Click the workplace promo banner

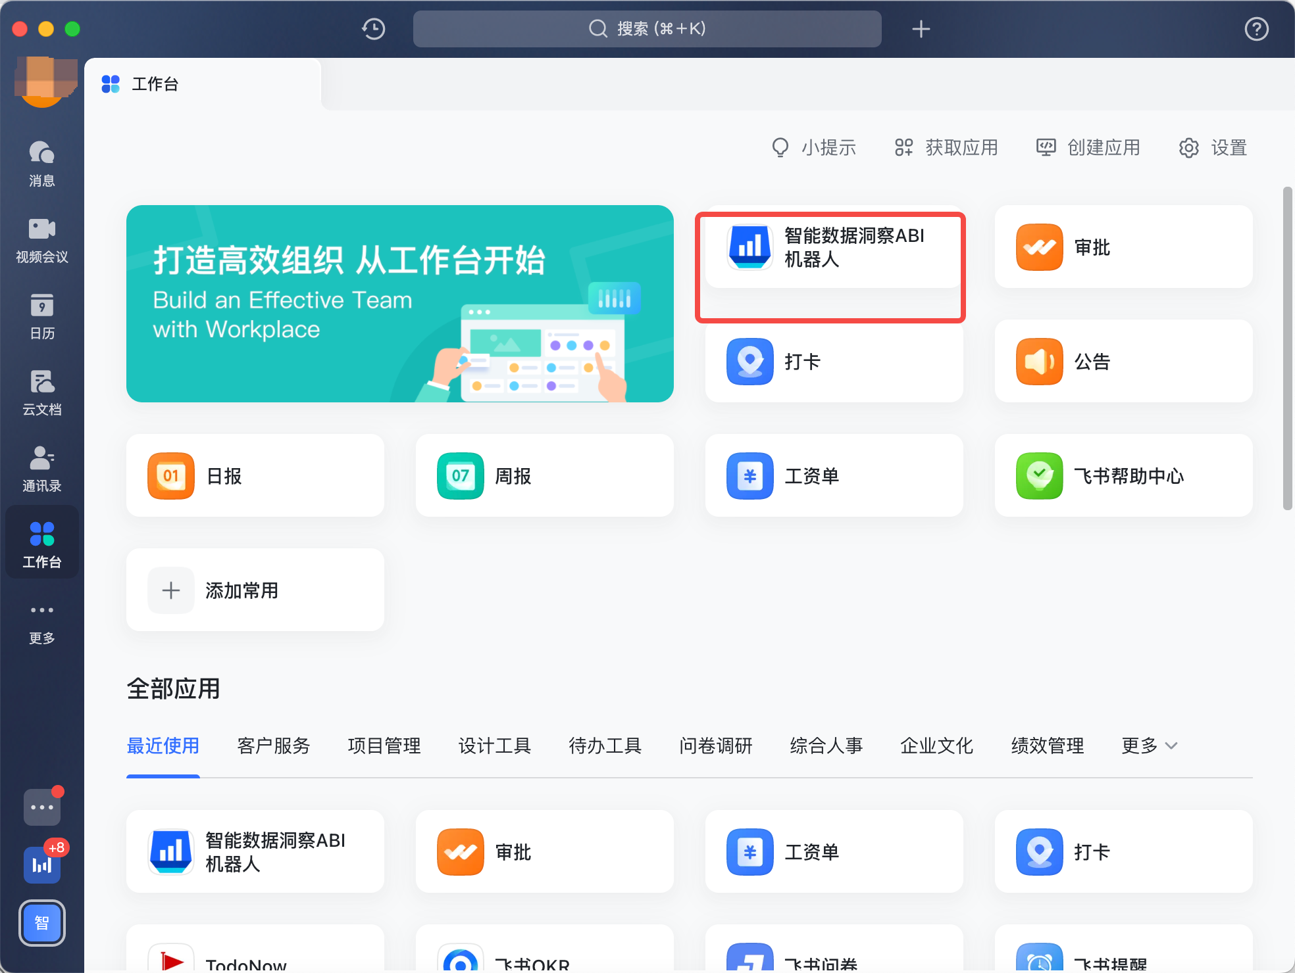[399, 304]
